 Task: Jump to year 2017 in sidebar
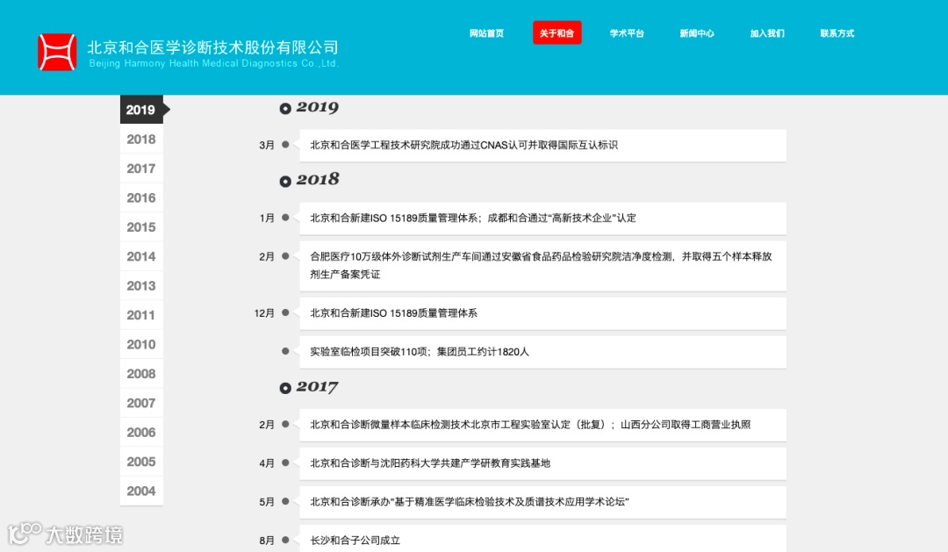tap(141, 168)
